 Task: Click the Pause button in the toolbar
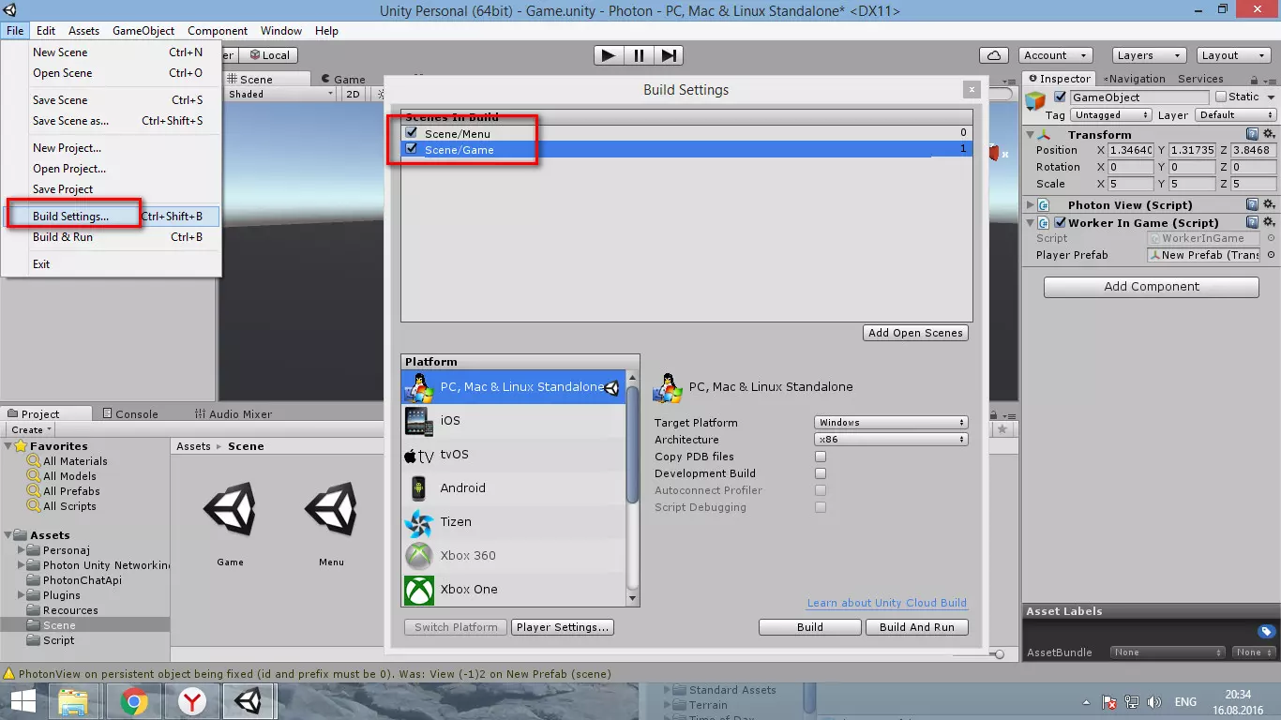click(638, 55)
